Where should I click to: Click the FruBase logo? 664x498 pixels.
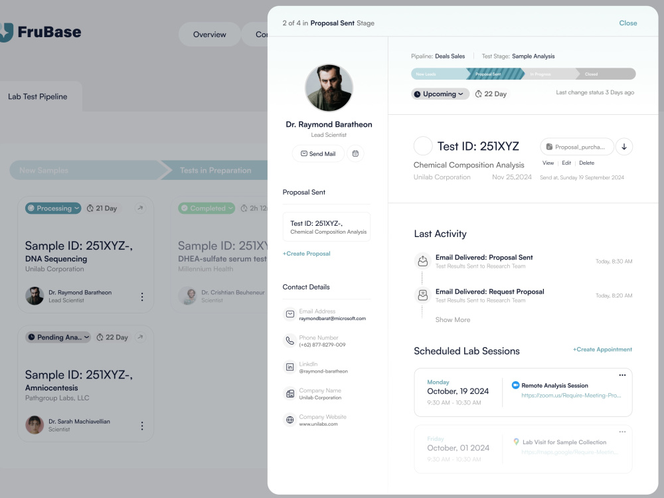[x=42, y=31]
